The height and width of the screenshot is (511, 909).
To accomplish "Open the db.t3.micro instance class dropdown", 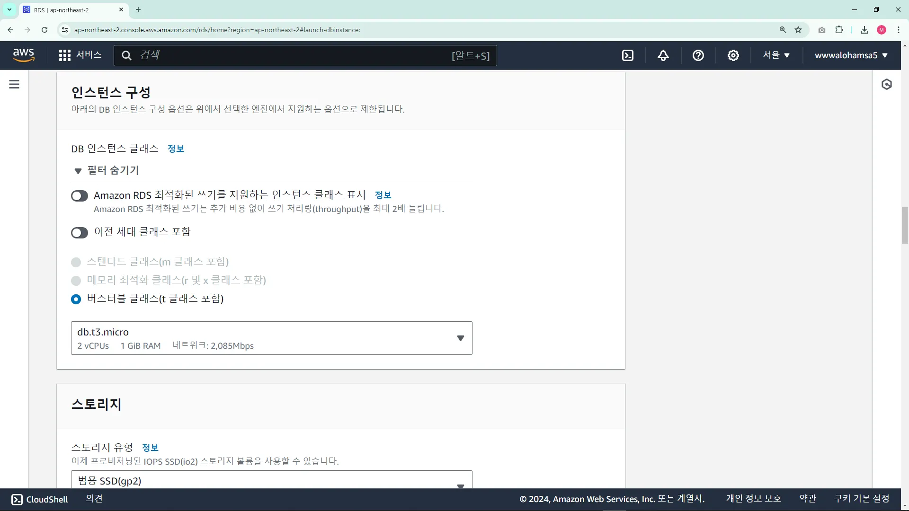I will (271, 338).
